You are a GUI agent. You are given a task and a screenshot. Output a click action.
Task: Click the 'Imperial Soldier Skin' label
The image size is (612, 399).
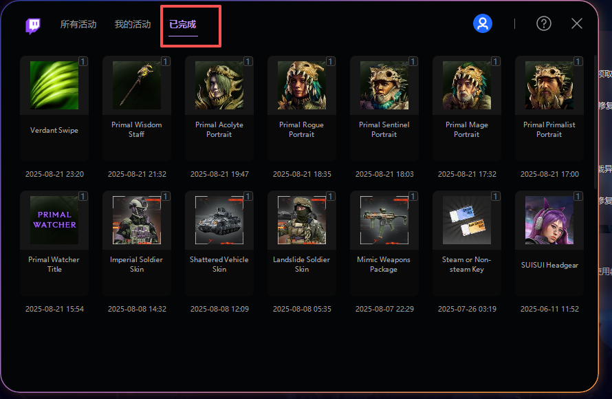point(137,264)
